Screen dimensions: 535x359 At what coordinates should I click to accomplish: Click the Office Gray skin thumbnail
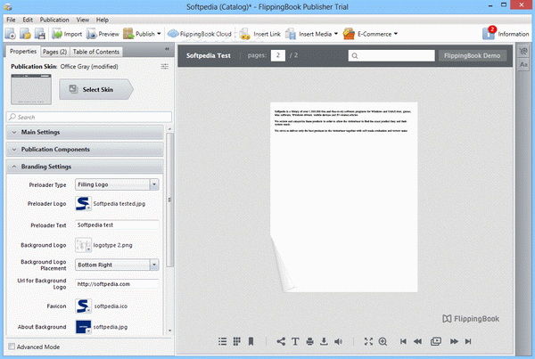pos(31,89)
